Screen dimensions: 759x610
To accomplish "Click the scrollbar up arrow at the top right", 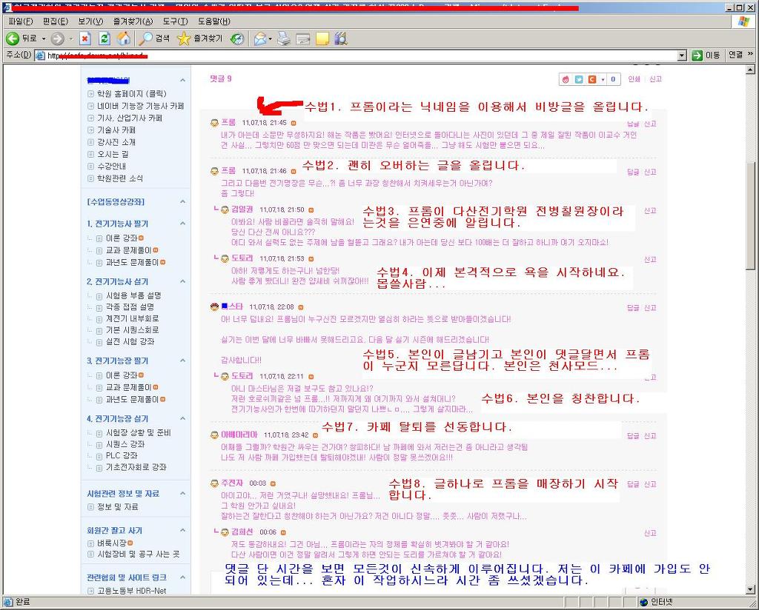I will pos(750,70).
